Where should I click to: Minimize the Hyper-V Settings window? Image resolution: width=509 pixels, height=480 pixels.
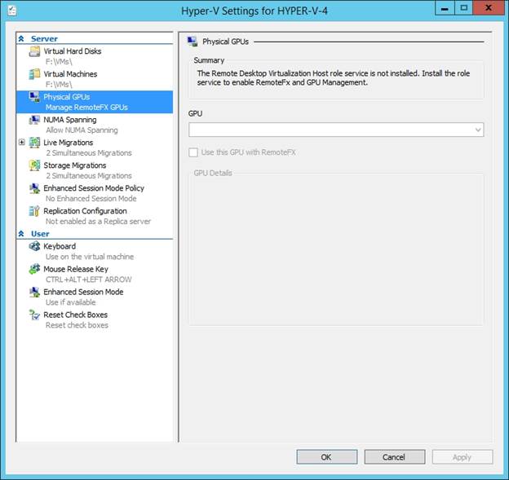(x=445, y=8)
